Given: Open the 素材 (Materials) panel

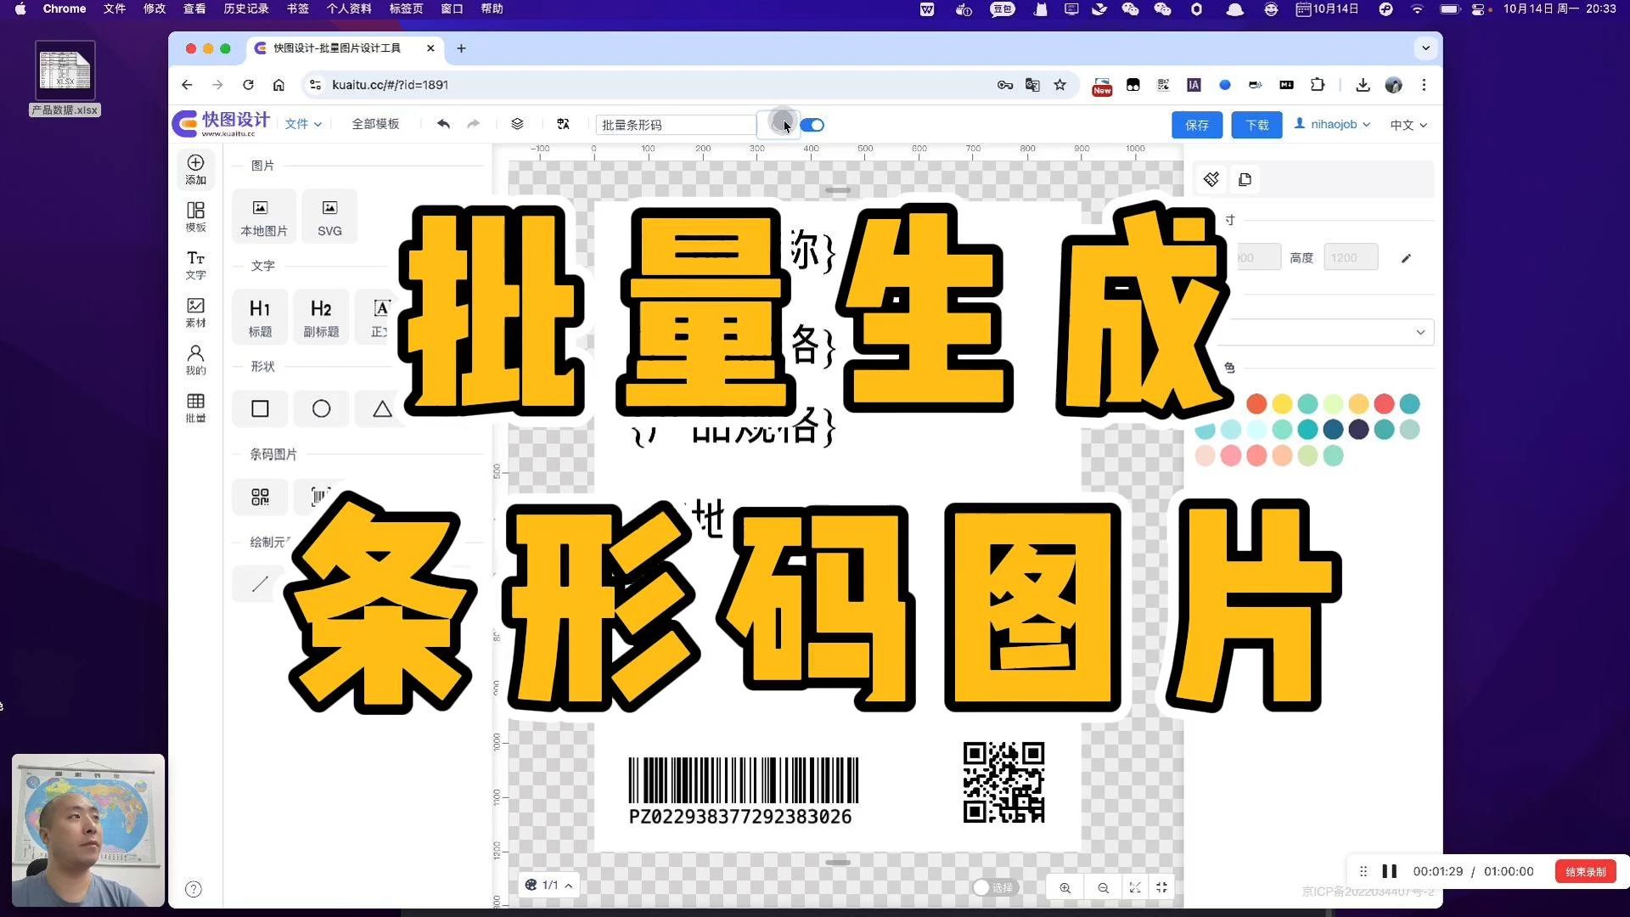Looking at the screenshot, I should coord(195,312).
